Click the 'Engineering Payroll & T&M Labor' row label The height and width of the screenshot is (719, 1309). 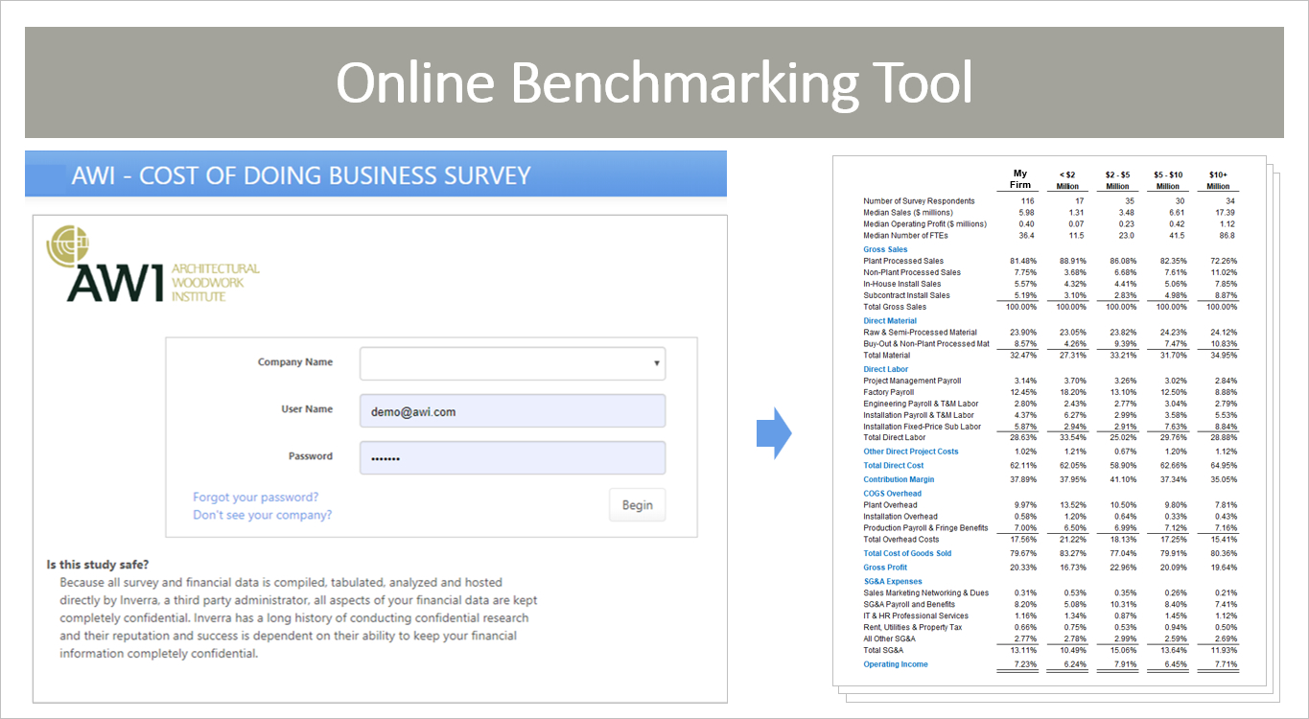pos(921,404)
